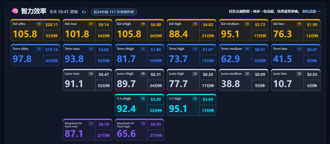
Task: Select the DeepSeek V4 Flash high card
Action: pos(140,130)
